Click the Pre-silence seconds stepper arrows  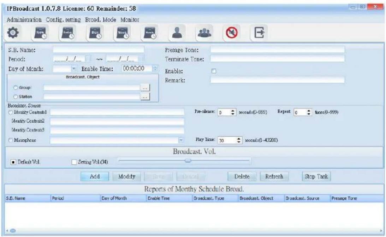(x=233, y=112)
